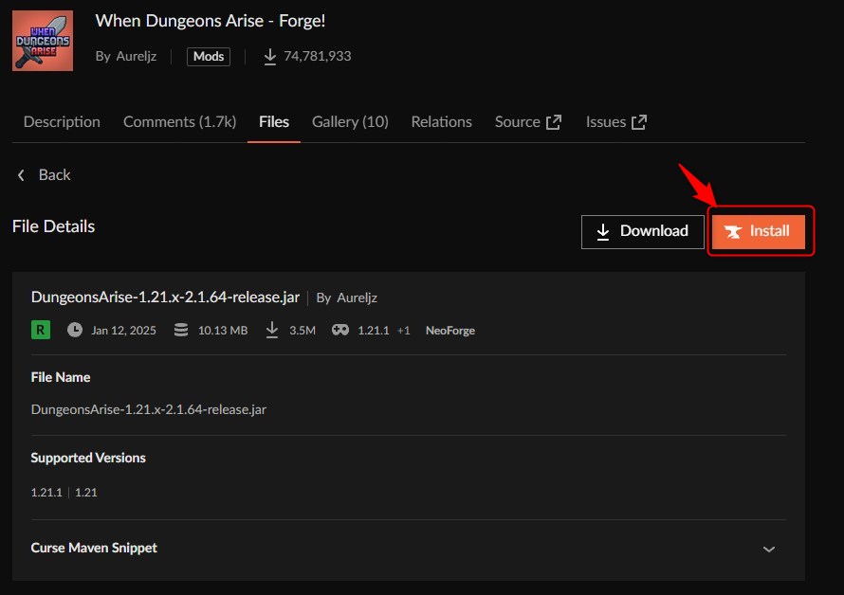Click the 74,781,933 downloads count

pyautogui.click(x=318, y=56)
